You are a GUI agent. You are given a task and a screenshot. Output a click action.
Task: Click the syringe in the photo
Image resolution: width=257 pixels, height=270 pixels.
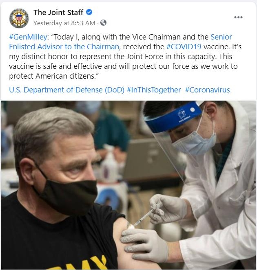coord(142,219)
